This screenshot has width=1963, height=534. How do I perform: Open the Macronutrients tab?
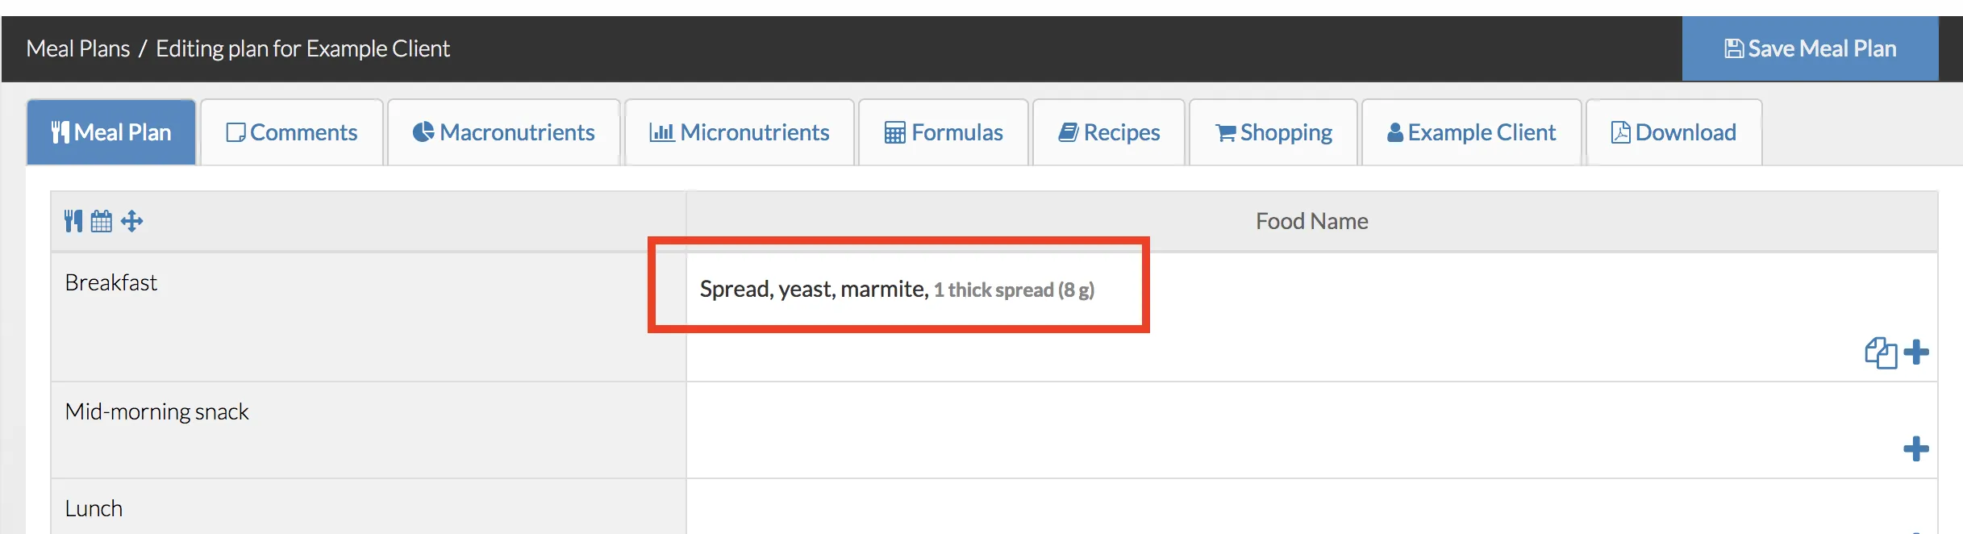point(504,132)
